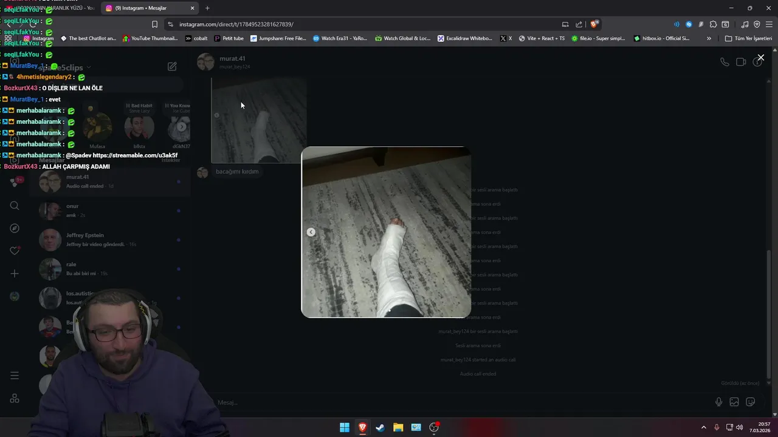
Task: Open the Watch Era31 bookmark
Action: tap(340, 38)
